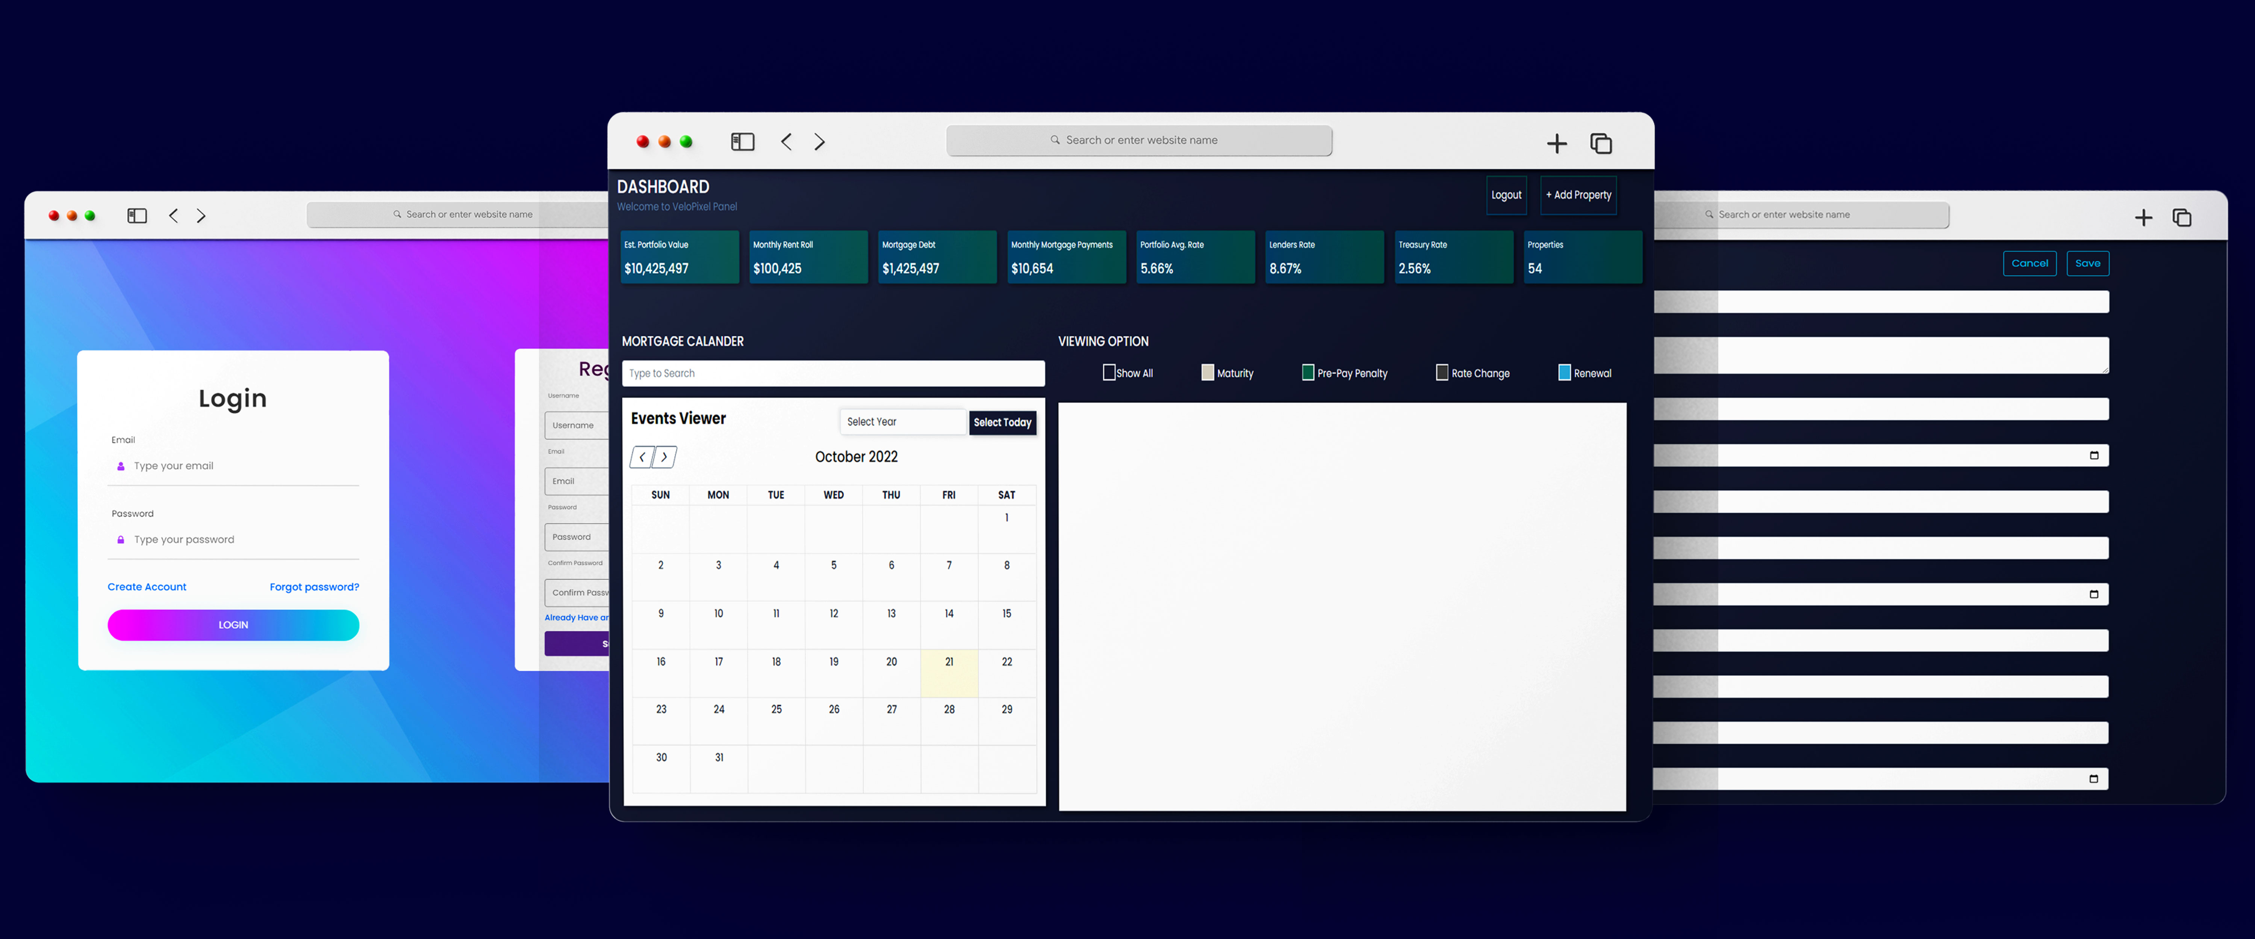Click the Select Today button
This screenshot has height=939, width=2255.
point(1002,423)
